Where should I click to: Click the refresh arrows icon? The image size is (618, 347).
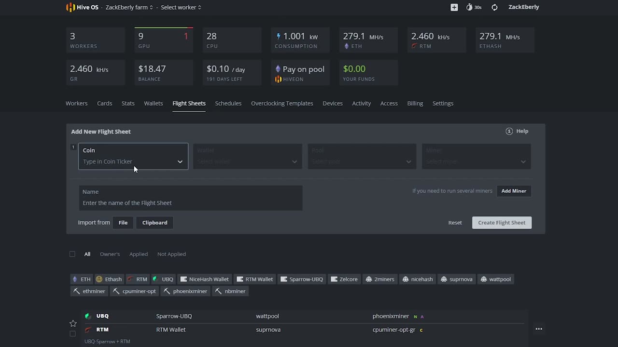tap(494, 7)
